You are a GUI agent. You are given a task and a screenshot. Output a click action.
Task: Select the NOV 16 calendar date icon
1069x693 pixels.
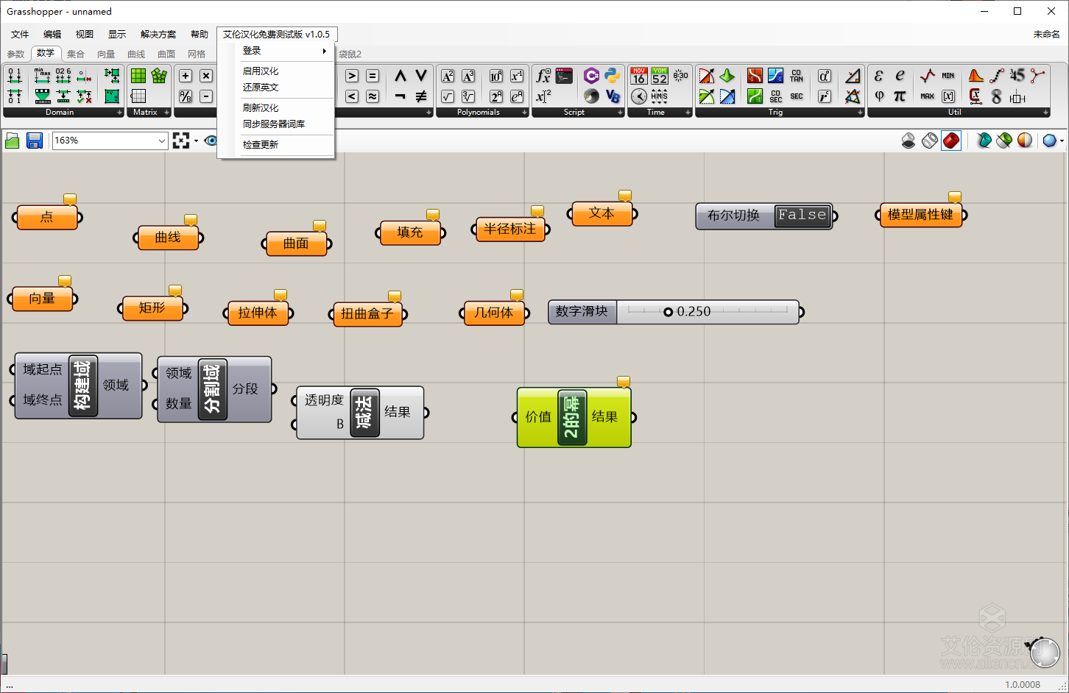tap(639, 76)
